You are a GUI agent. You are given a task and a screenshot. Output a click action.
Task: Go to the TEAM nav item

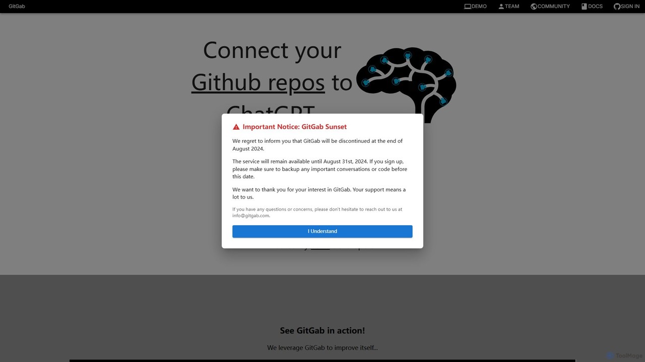(508, 7)
